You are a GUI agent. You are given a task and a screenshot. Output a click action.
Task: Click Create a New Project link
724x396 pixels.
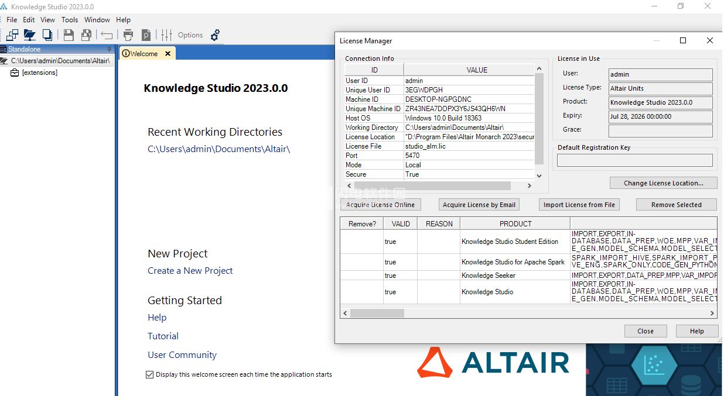(190, 271)
